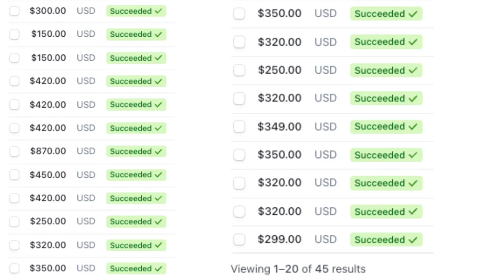The height and width of the screenshot is (276, 491).
Task: Click the Succeeded badge on the $870.00 payment
Action: pos(136,152)
